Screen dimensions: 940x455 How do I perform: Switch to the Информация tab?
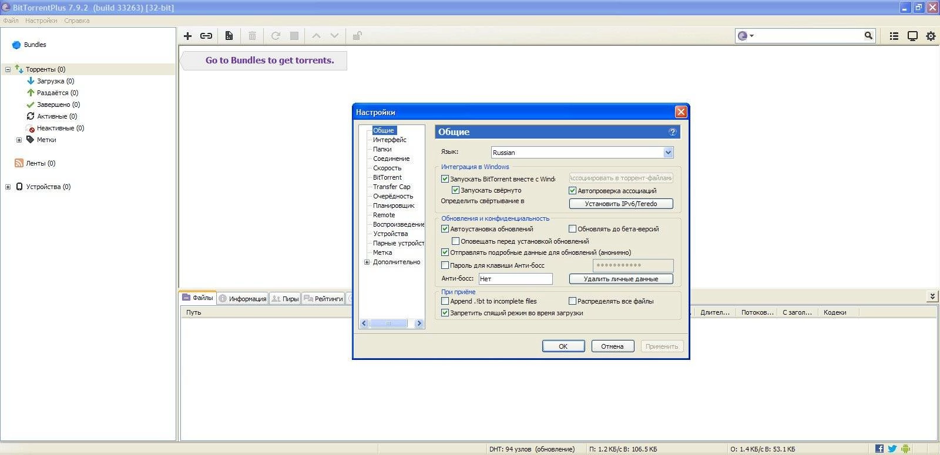pyautogui.click(x=243, y=298)
